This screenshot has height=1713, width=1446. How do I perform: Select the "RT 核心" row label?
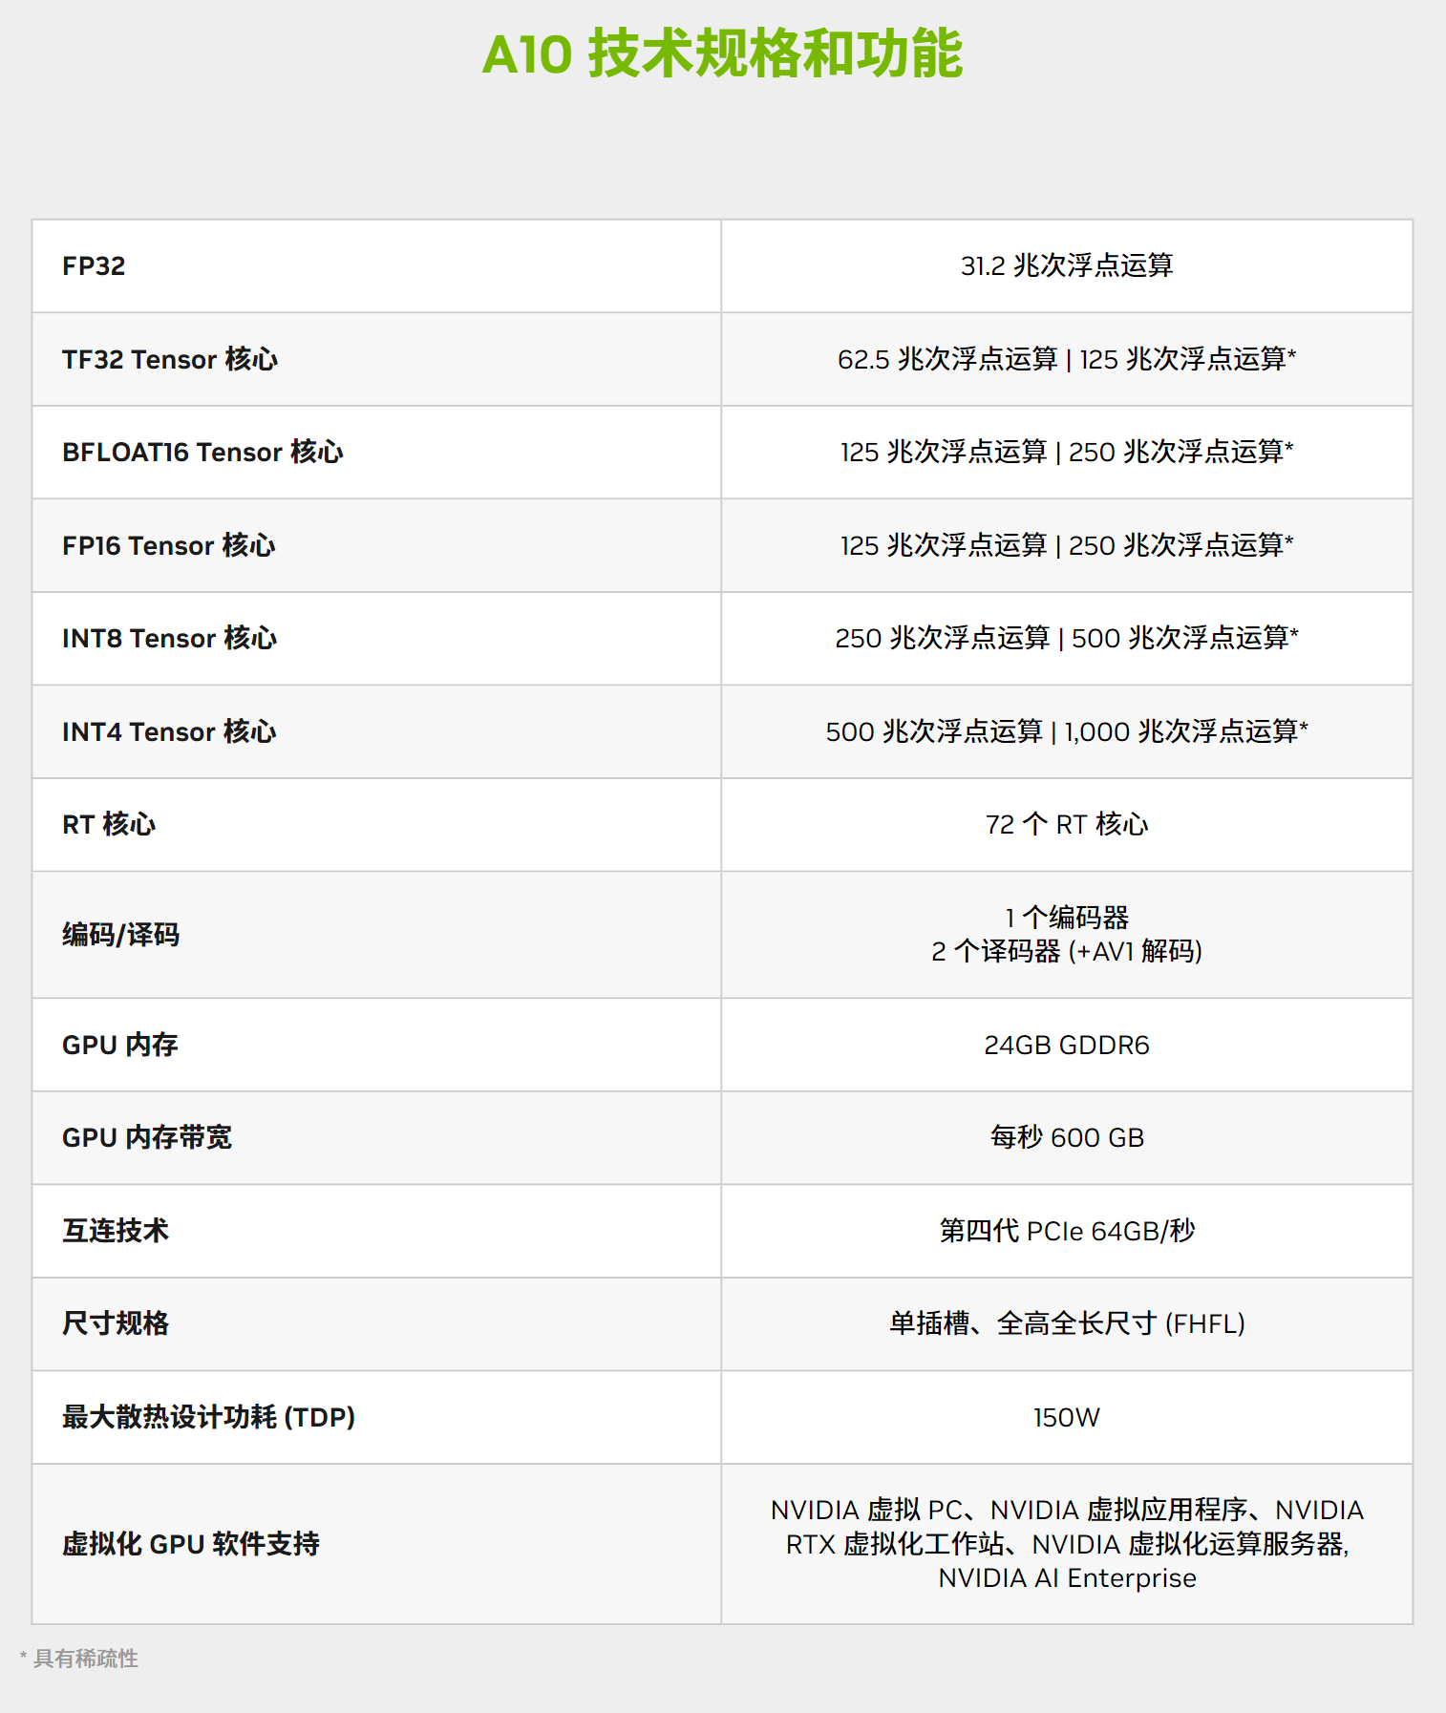point(109,824)
